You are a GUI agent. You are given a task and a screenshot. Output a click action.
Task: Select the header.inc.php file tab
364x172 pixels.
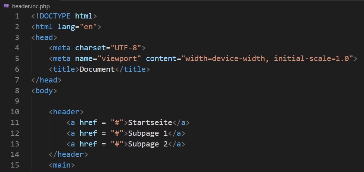31,6
